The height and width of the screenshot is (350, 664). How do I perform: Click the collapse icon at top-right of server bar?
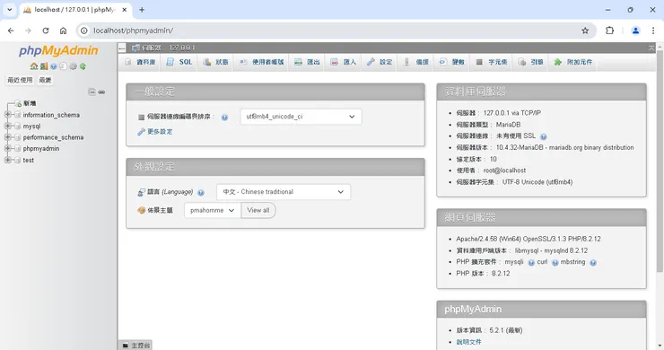coord(651,48)
